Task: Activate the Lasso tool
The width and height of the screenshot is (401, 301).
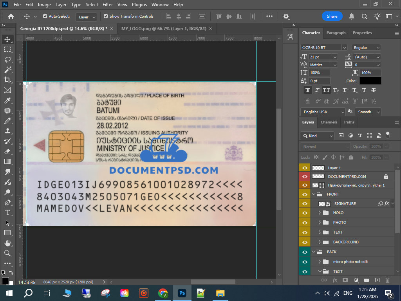Action: coord(7,60)
